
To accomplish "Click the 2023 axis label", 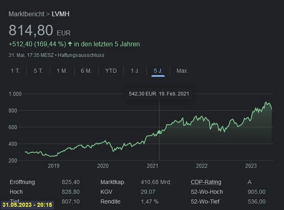I will pos(251,166).
